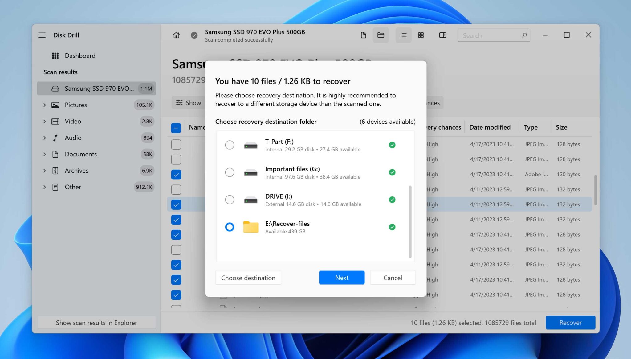Expand the Other category
Viewport: 631px width, 359px height.
44,187
